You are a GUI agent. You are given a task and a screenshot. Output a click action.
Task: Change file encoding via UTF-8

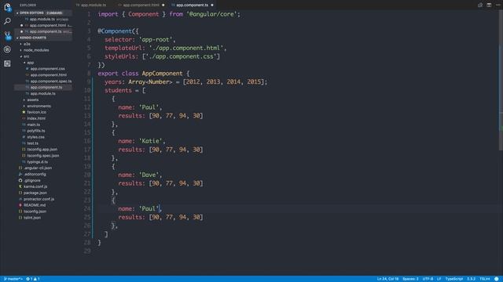click(428, 279)
